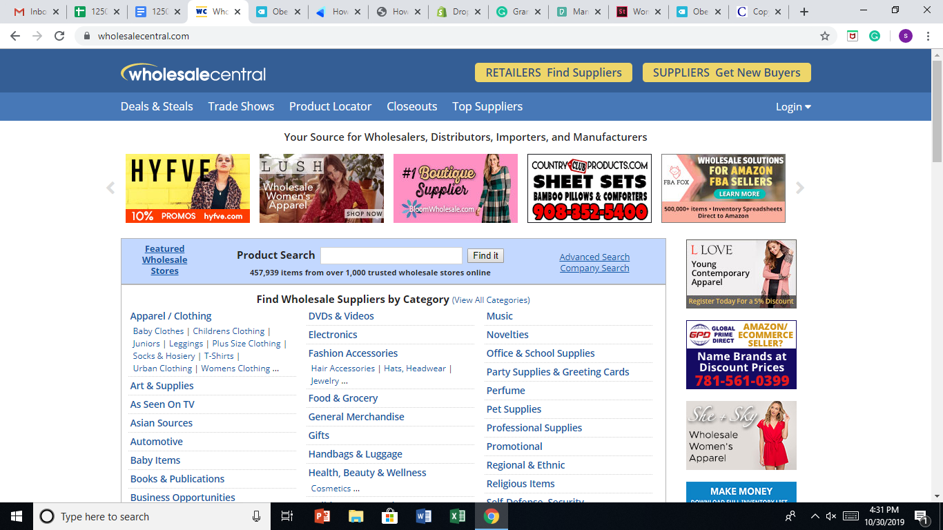Screen dimensions: 943x530
Task: Click inside the Product Search field
Action: (x=391, y=255)
